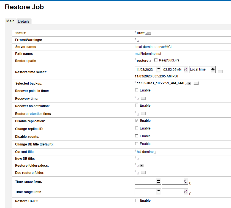The image size is (231, 208).
Task: Switch to the Details tab
Action: point(23,21)
